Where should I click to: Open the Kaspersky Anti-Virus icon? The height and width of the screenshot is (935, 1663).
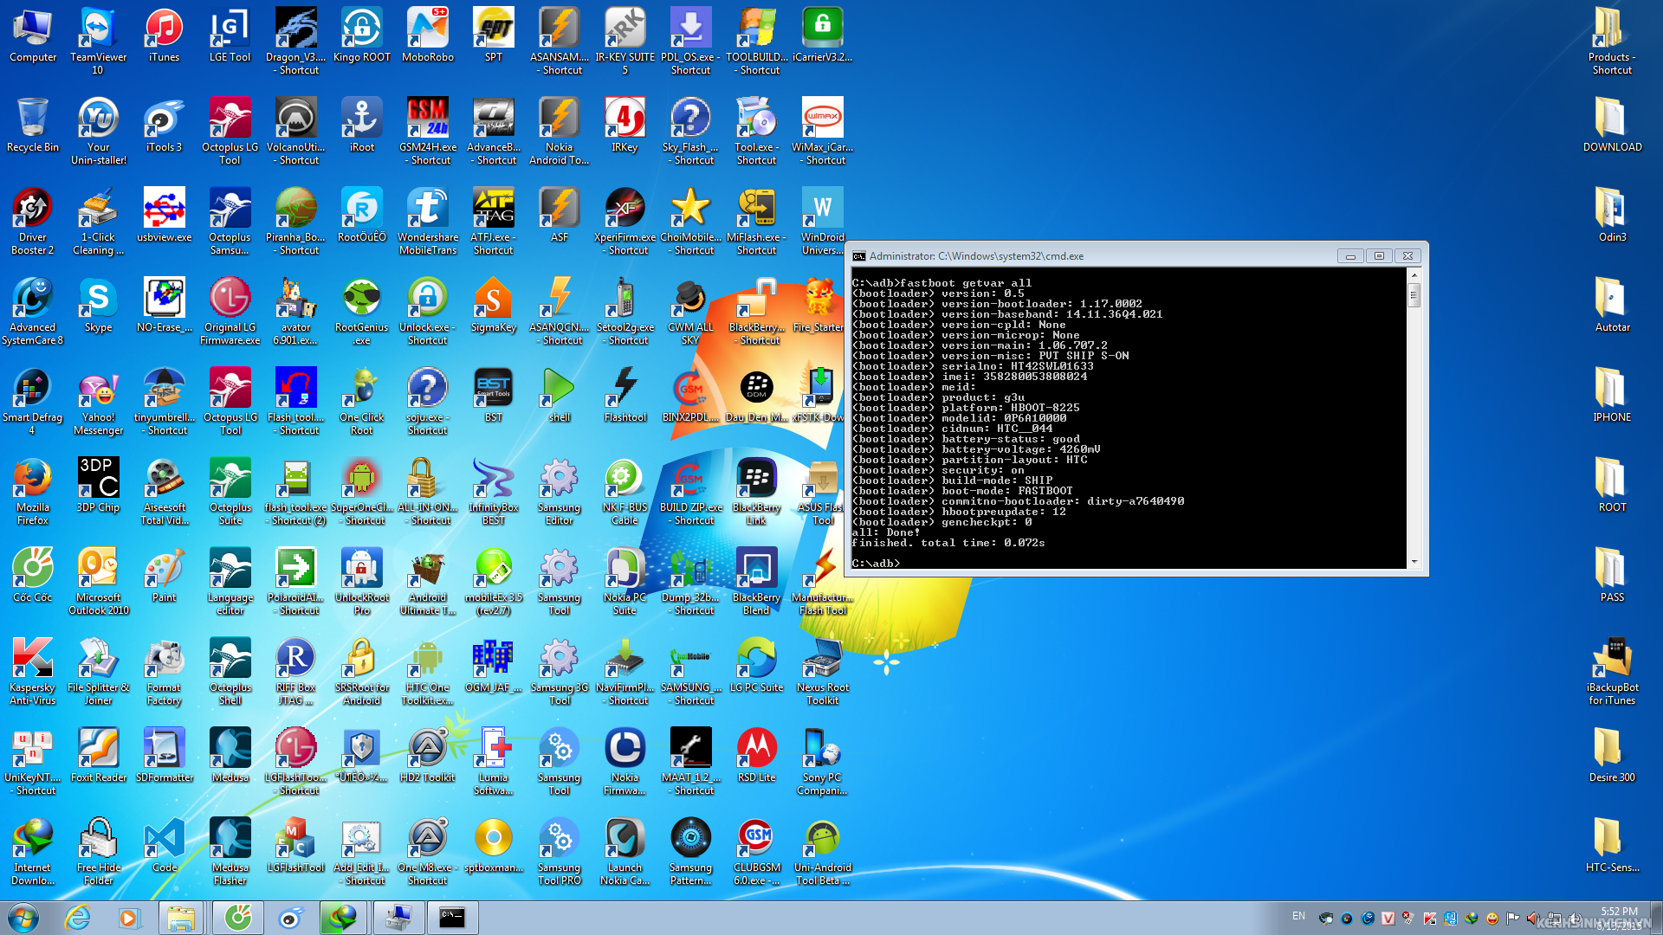pyautogui.click(x=33, y=671)
